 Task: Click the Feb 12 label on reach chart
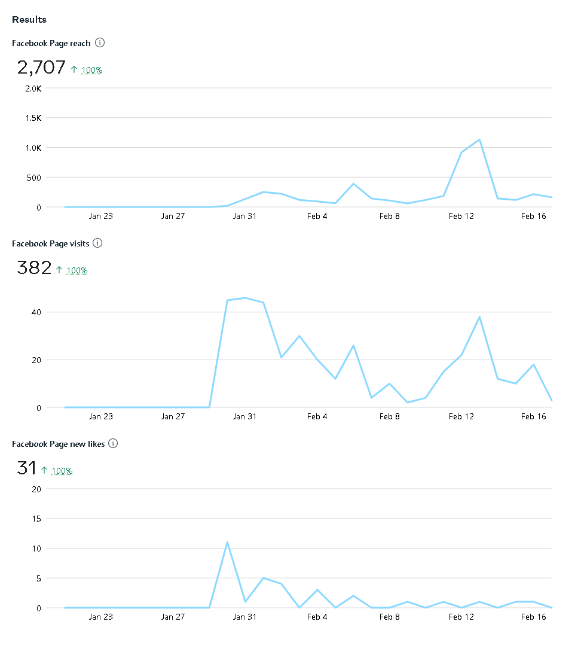[x=461, y=216]
